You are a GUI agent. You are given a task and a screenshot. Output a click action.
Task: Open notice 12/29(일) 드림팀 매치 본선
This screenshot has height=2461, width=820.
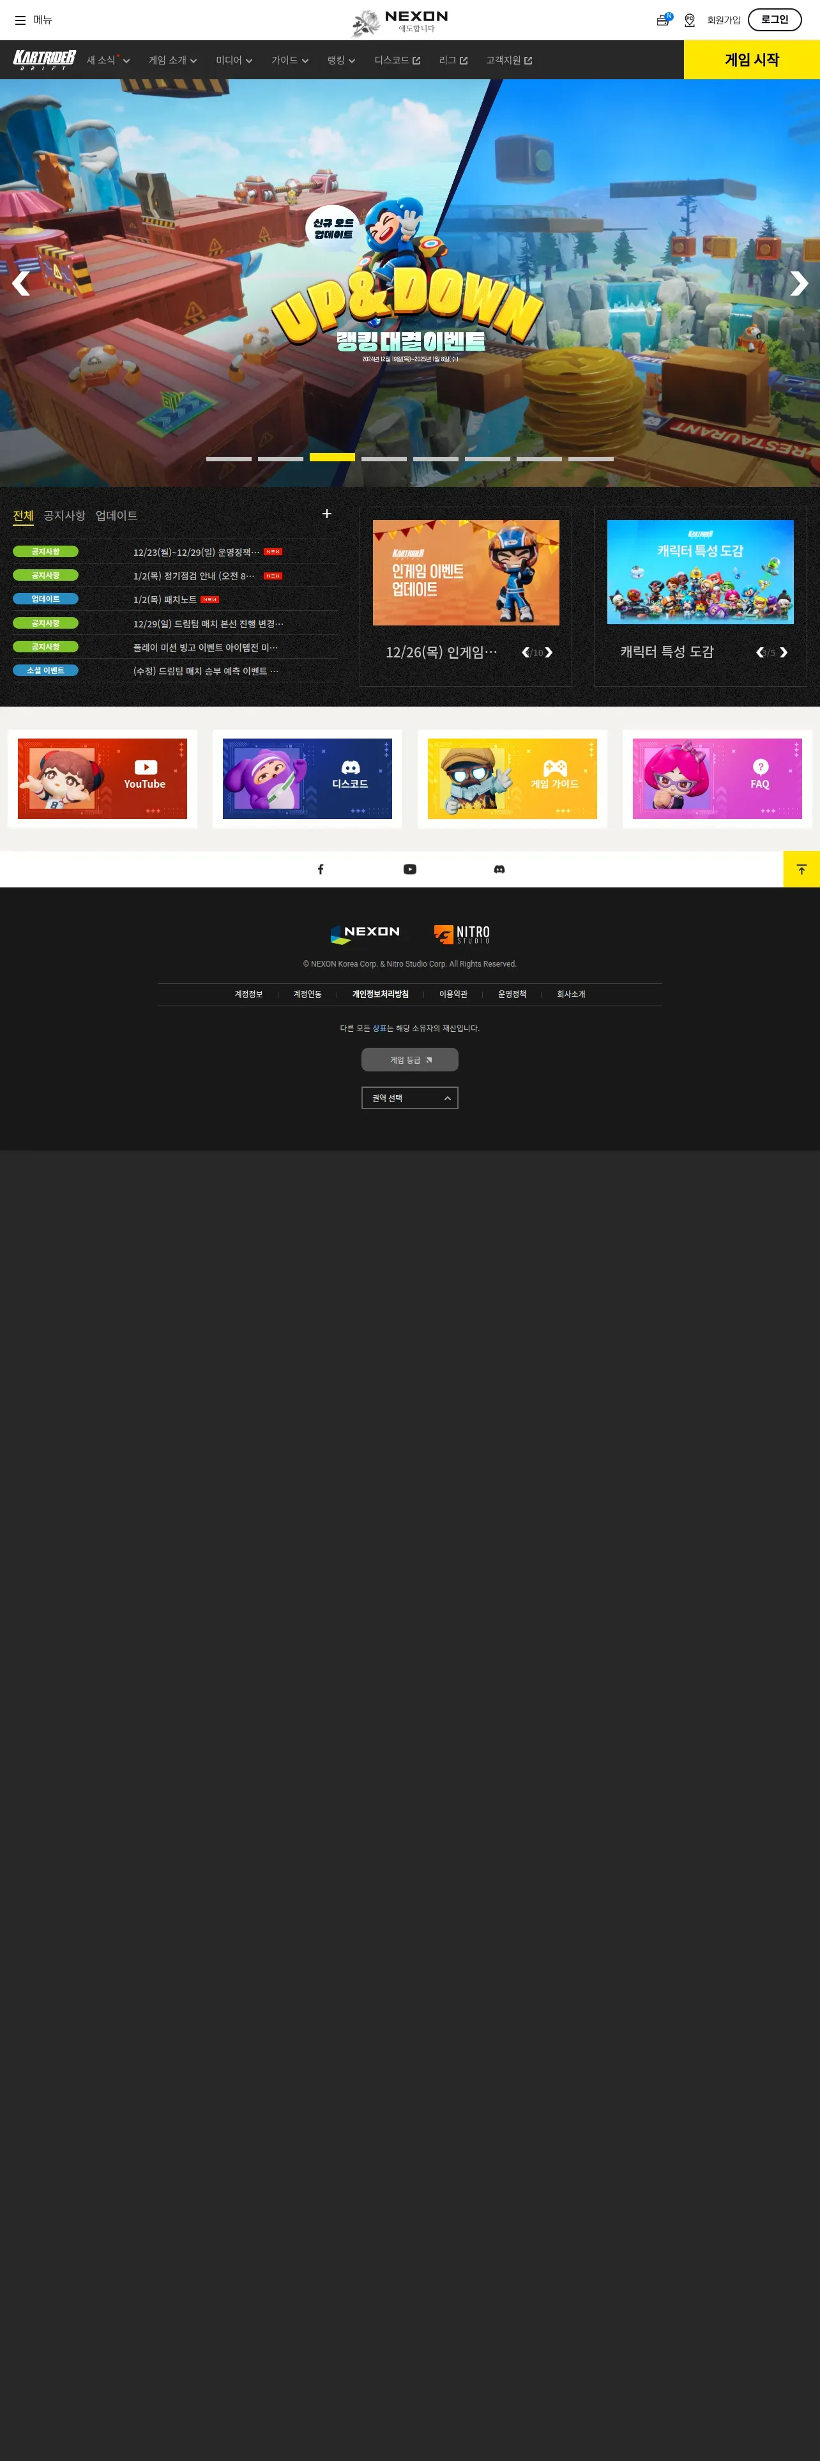pos(208,624)
